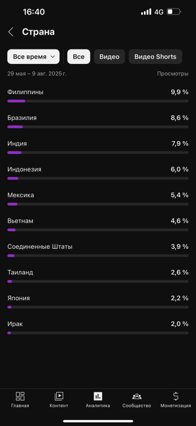Tap the Просмотры column header

click(x=173, y=73)
